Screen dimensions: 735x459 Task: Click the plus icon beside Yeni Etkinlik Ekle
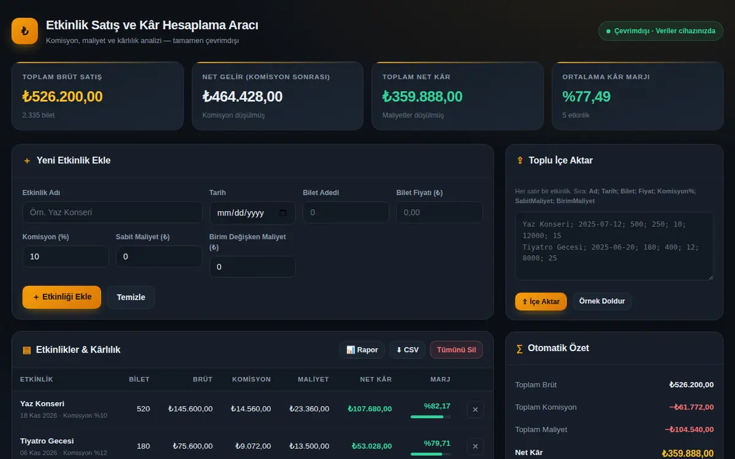tap(27, 161)
